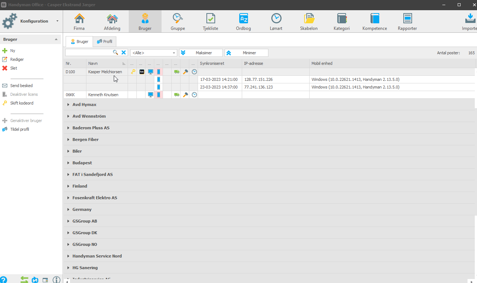Click clock icon for Kasper Melchiorsen
Viewport: 477px width, 283px height.
(x=194, y=72)
